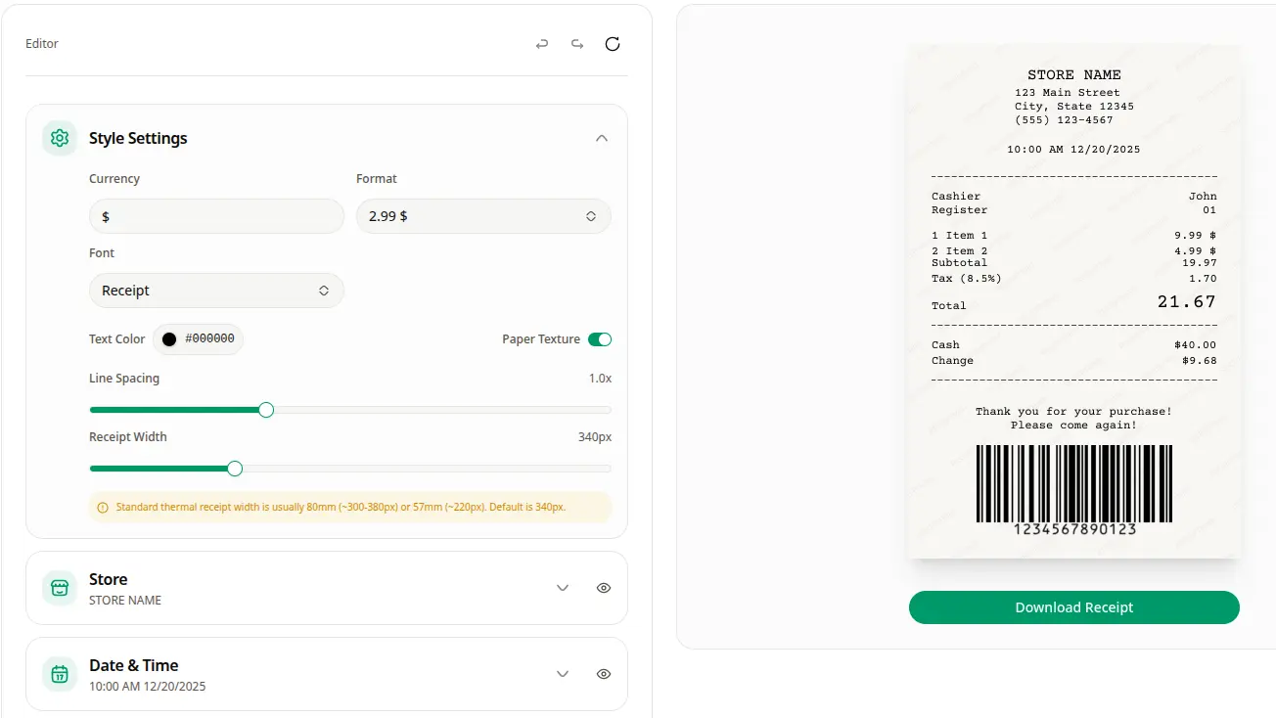Click the Store storefront icon
This screenshot has width=1276, height=718.
[59, 587]
